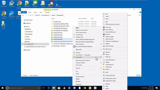Click the Pull icon in TortoiseGit submenu
Viewport: 160px width, 90px height.
[x=104, y=14]
